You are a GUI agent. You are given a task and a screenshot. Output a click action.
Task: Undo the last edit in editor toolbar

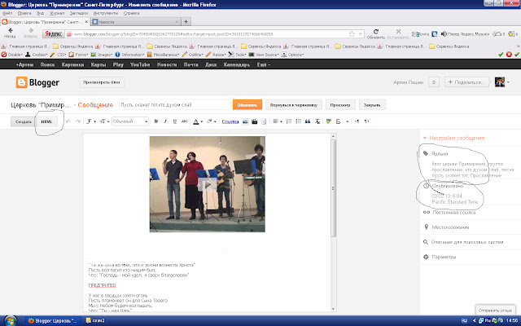[x=68, y=121]
